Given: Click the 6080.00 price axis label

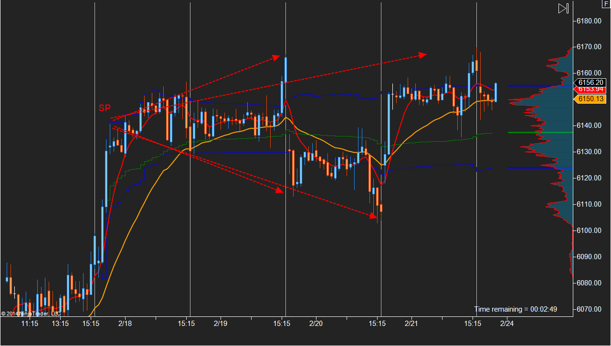Looking at the screenshot, I should click(589, 283).
